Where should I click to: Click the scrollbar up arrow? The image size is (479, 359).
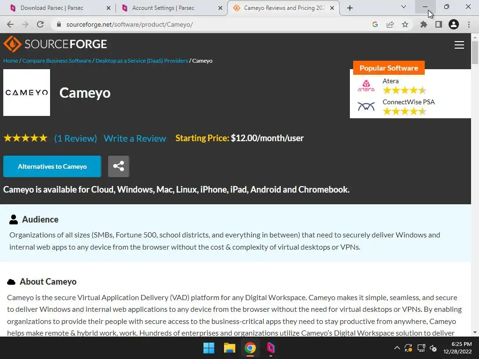pyautogui.click(x=475, y=37)
